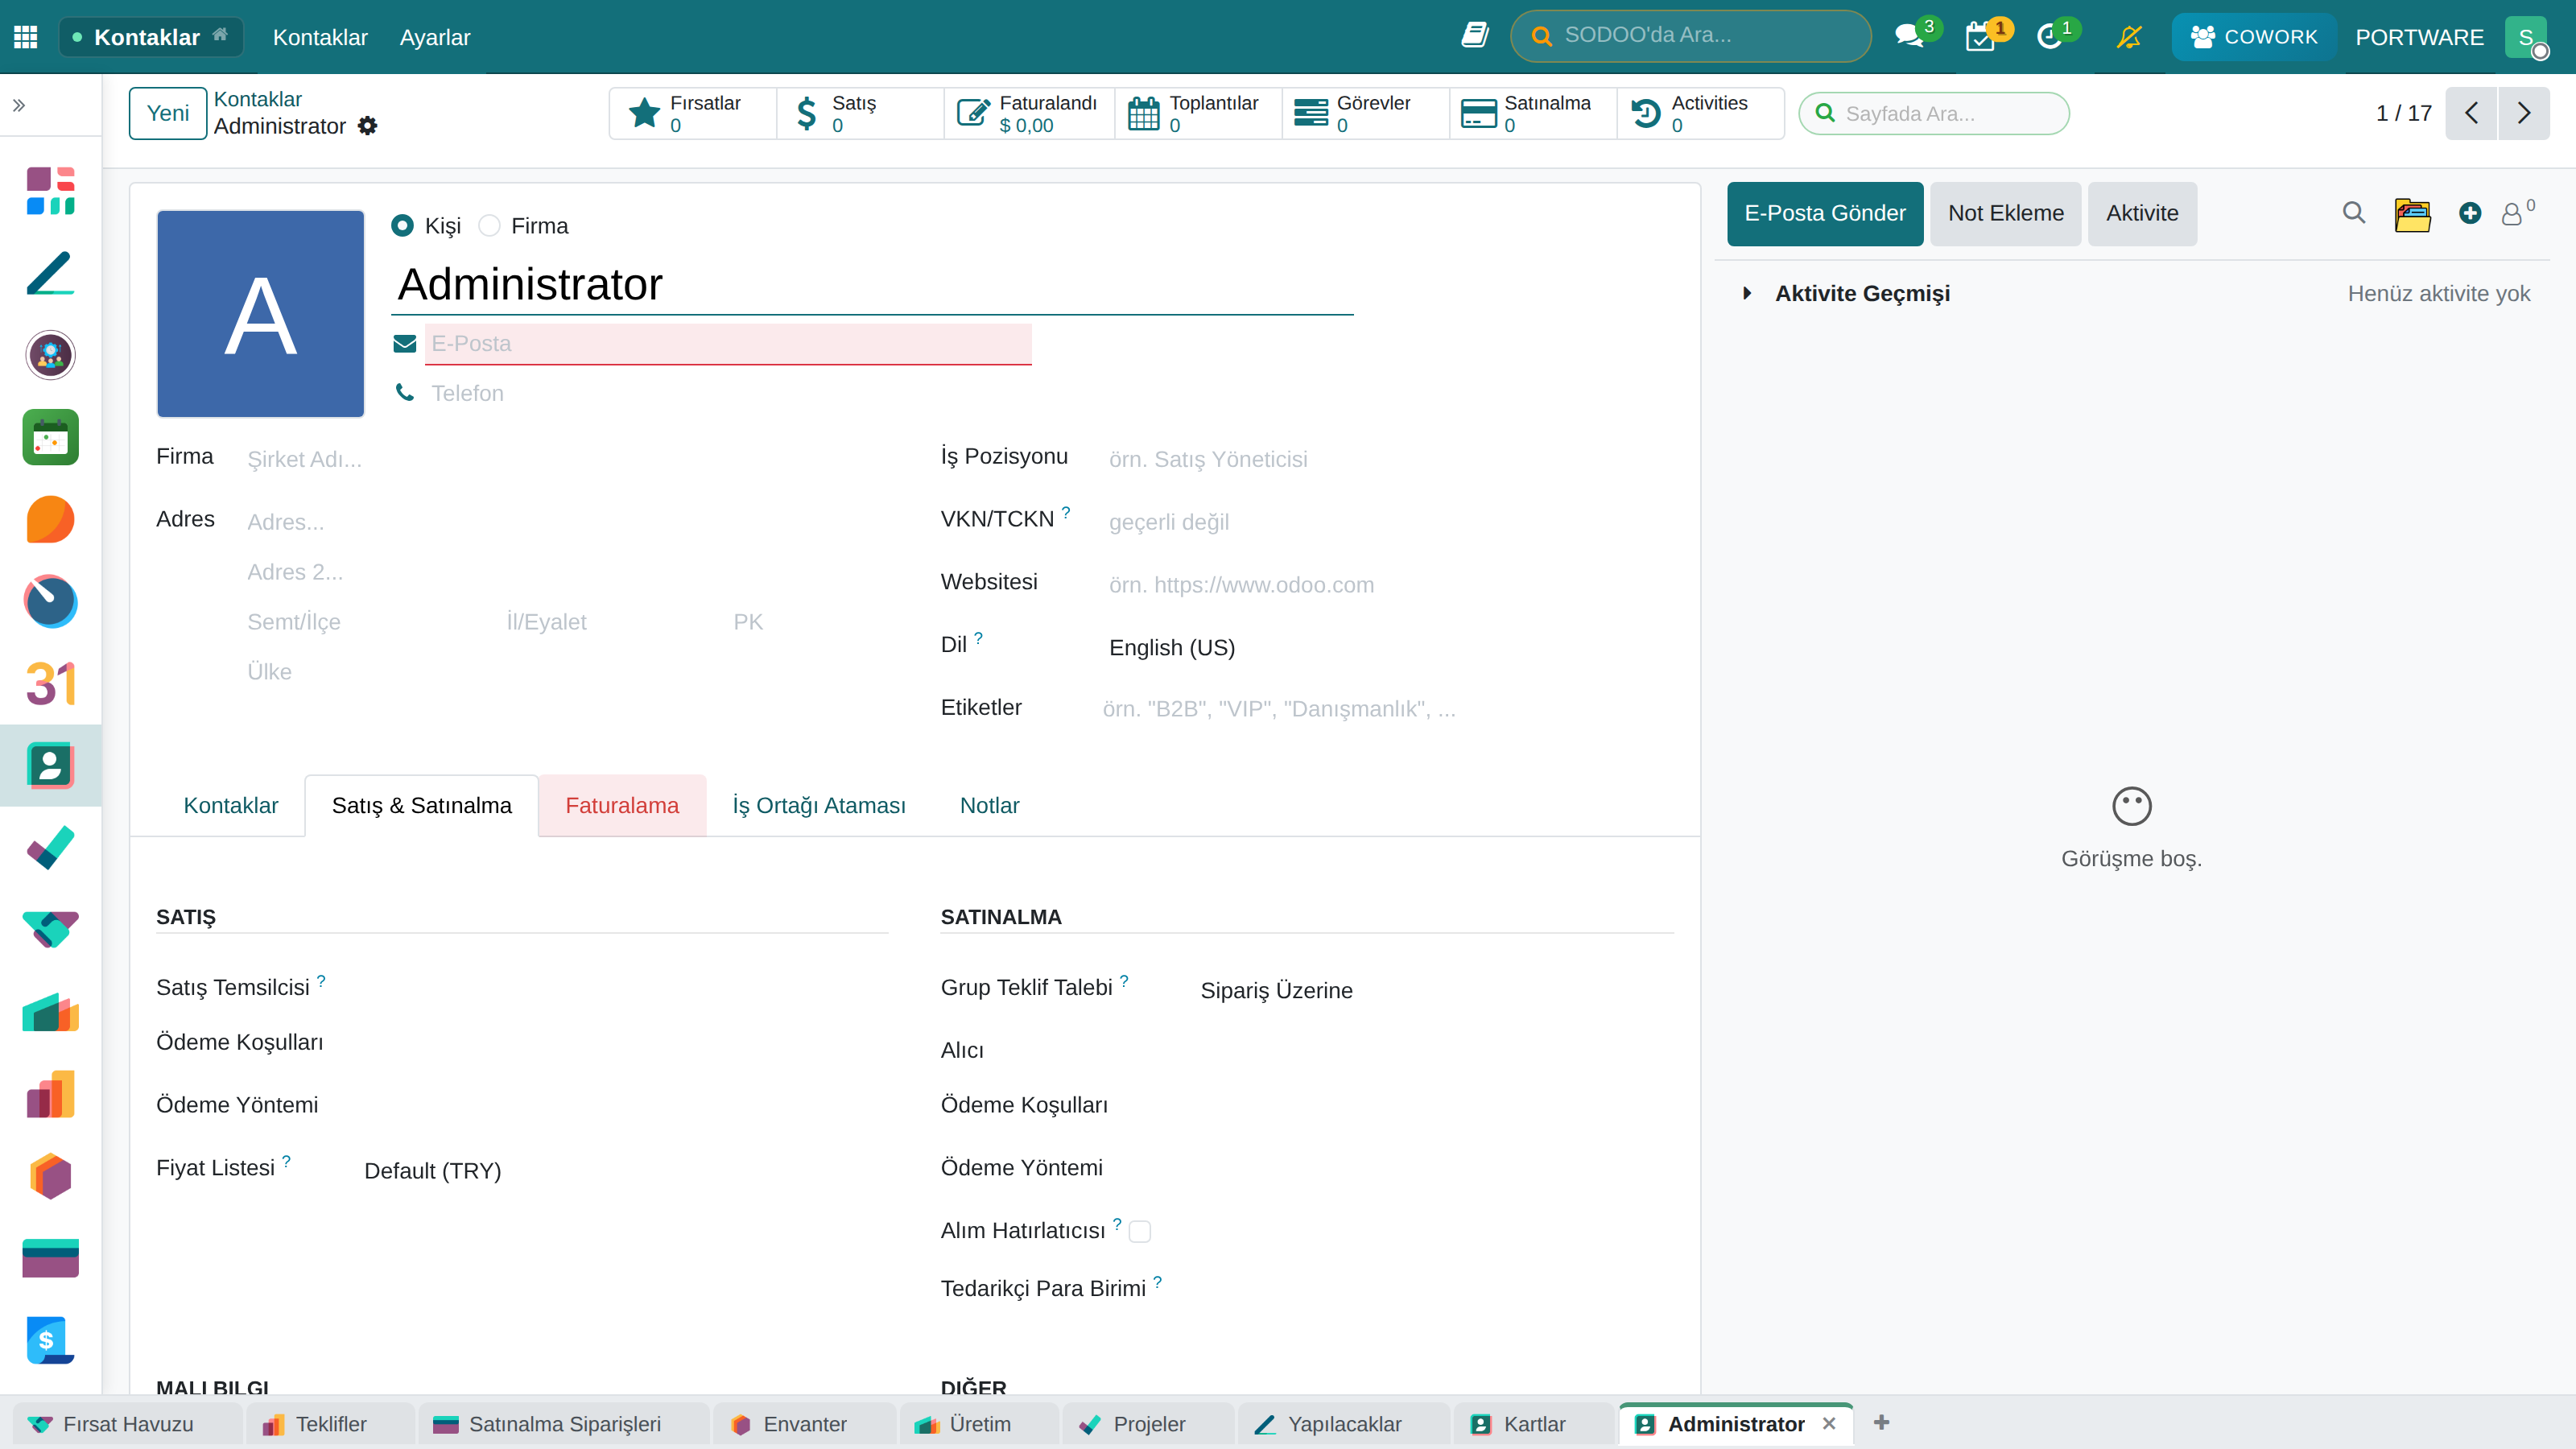
Task: Tick the Alım Hatırlatıcısı checkbox
Action: 1140,1231
